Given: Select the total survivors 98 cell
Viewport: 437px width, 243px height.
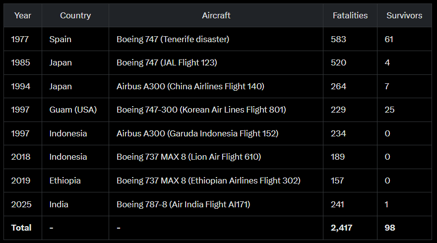Looking at the screenshot, I should tap(404, 228).
